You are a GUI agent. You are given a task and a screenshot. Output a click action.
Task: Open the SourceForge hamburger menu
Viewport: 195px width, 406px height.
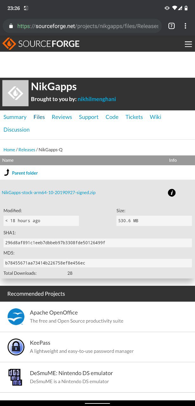tap(188, 44)
